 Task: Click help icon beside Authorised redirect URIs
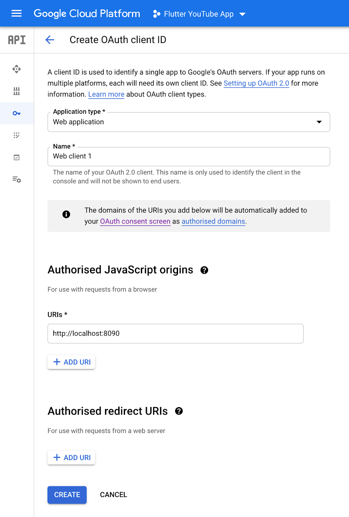[x=179, y=411]
